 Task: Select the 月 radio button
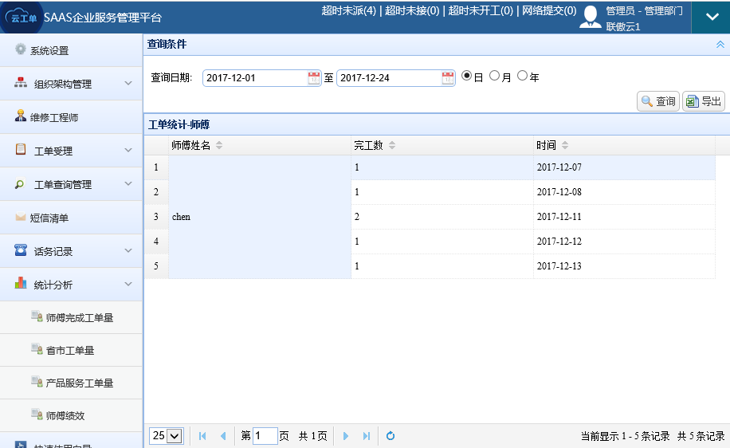click(495, 76)
